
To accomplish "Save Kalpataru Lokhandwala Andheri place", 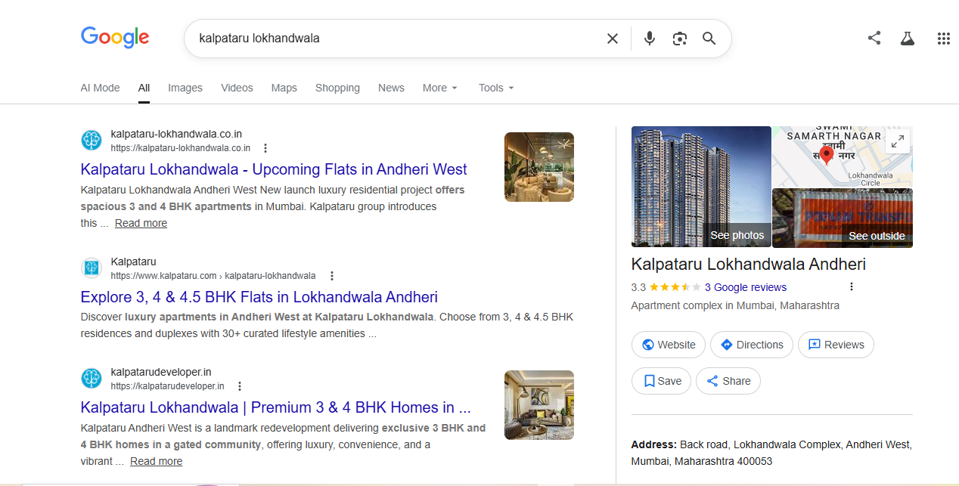I will pos(662,381).
